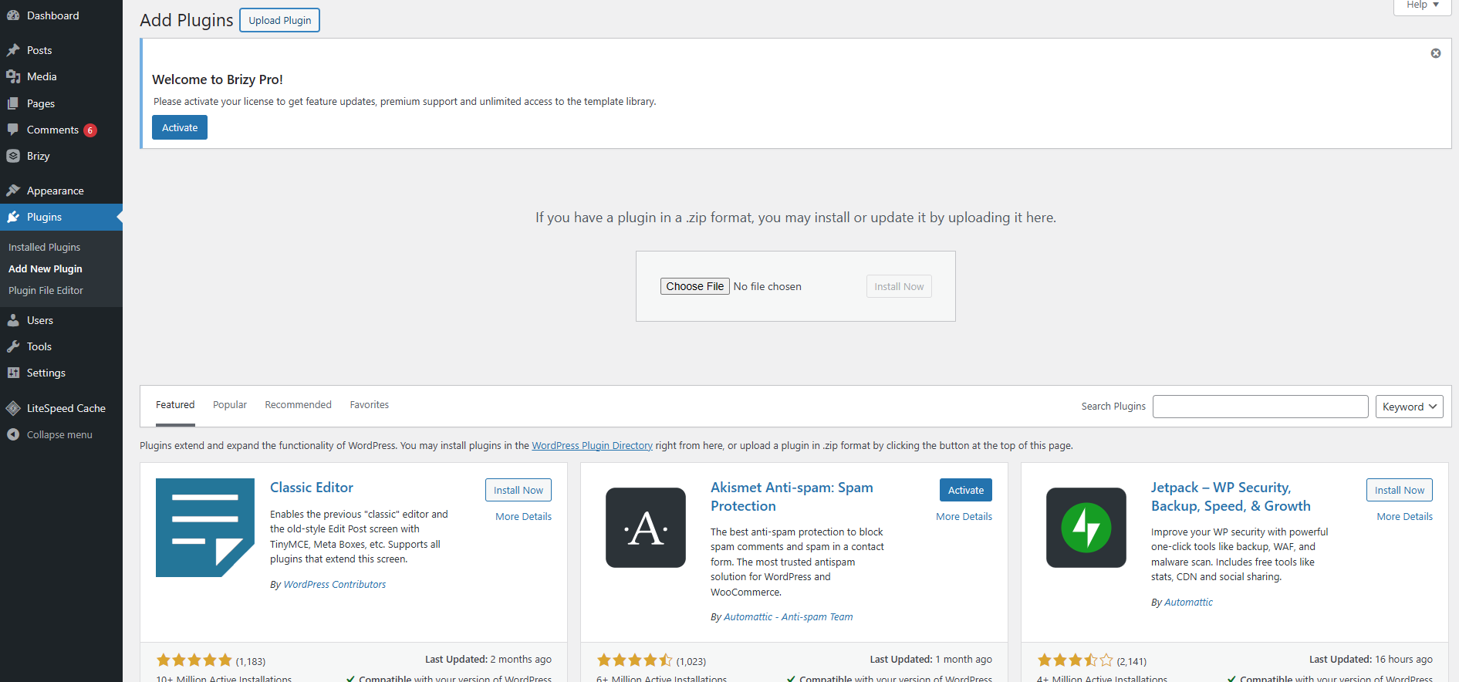The height and width of the screenshot is (682, 1459).
Task: Click the Posts pin icon
Action: click(13, 50)
